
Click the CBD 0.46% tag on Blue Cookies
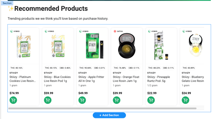point(65,68)
